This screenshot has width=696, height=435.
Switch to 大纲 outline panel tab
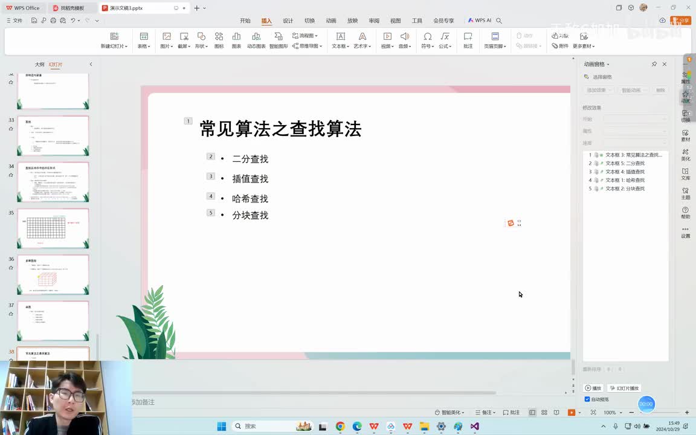39,65
